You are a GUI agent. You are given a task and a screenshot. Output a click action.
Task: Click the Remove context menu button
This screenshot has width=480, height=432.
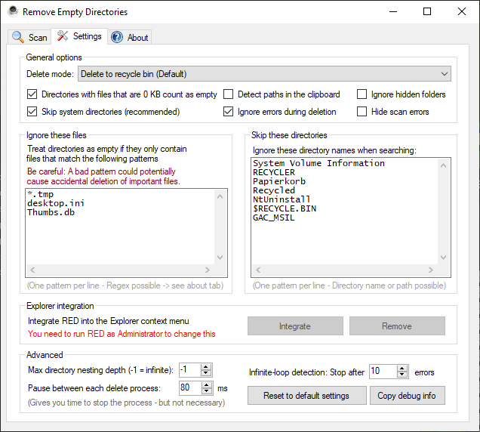point(397,326)
